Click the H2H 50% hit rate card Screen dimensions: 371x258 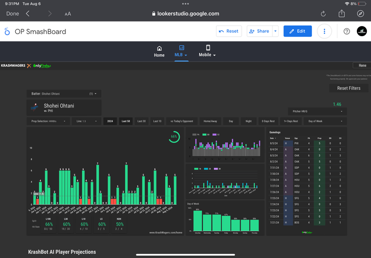point(119,224)
